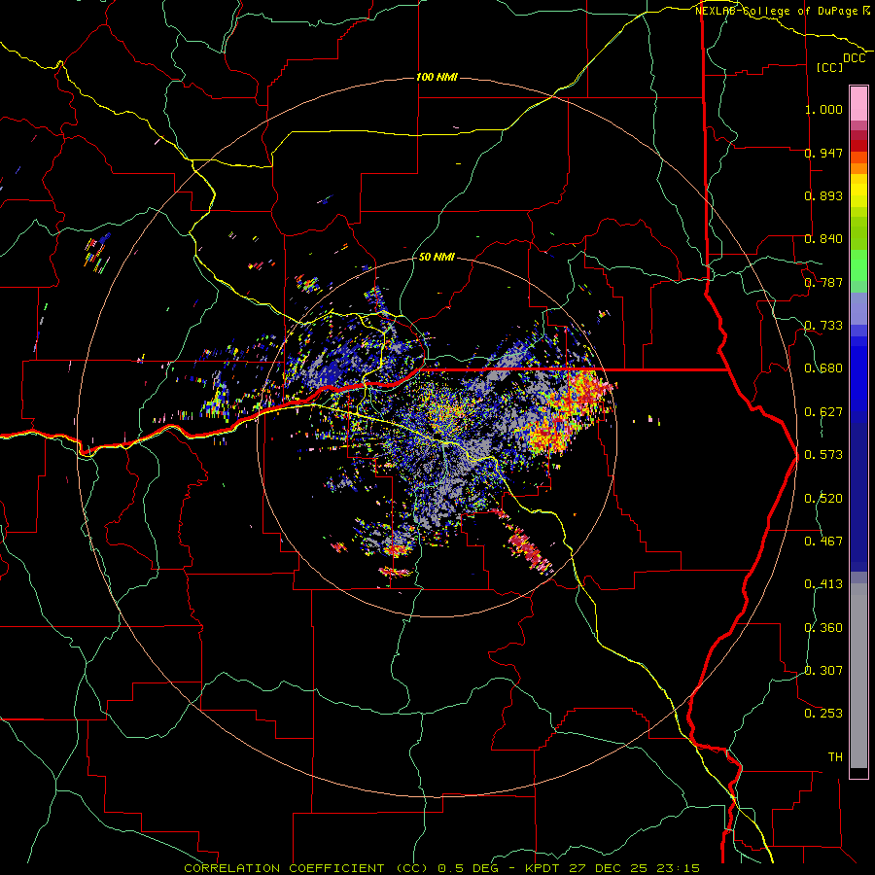Select the 0.680 legend value
The image size is (875, 875).
823,368
